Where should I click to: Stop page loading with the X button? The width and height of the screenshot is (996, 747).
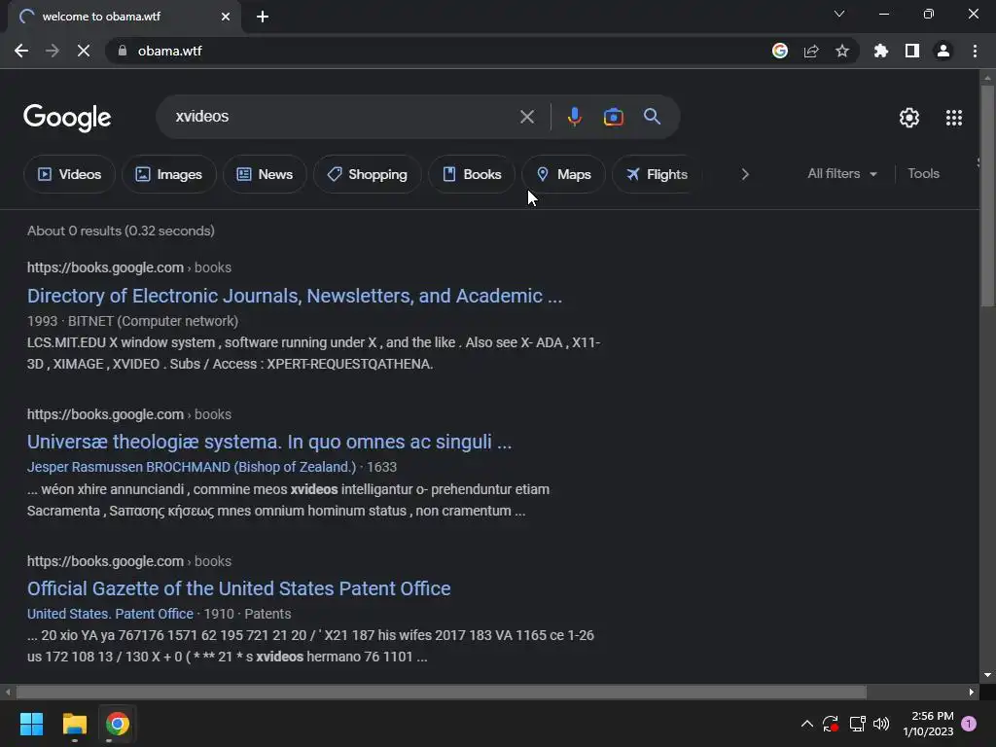[84, 51]
